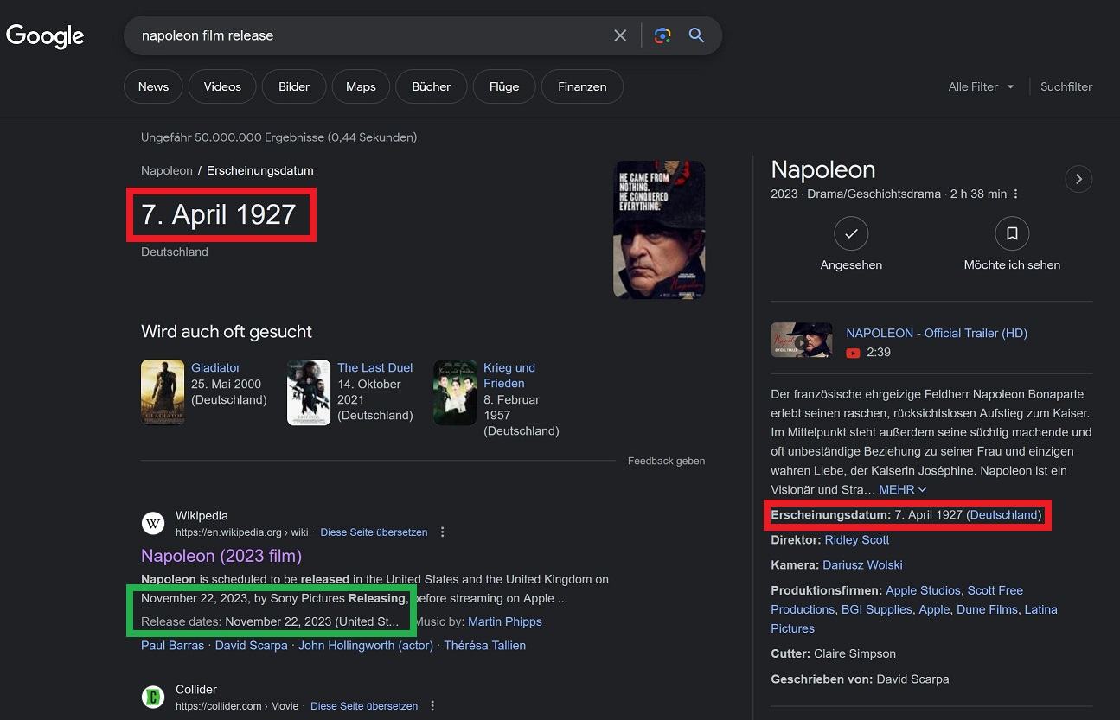Open Wikipedia result options menu

pyautogui.click(x=443, y=532)
